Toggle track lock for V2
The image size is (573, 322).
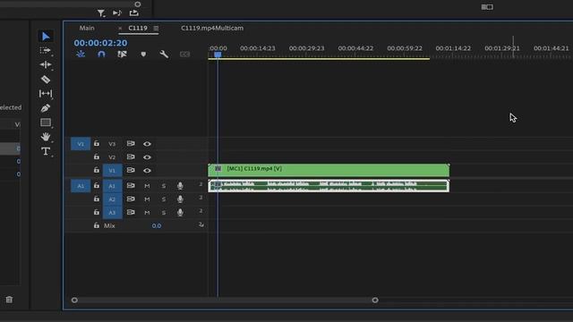click(x=97, y=157)
